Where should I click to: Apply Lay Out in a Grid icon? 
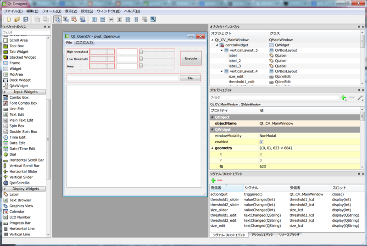[x=128, y=19]
